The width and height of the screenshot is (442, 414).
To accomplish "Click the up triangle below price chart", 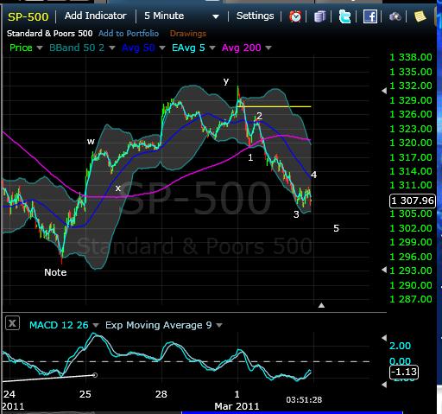I will [321, 305].
